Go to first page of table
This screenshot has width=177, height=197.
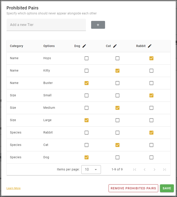(x=135, y=169)
